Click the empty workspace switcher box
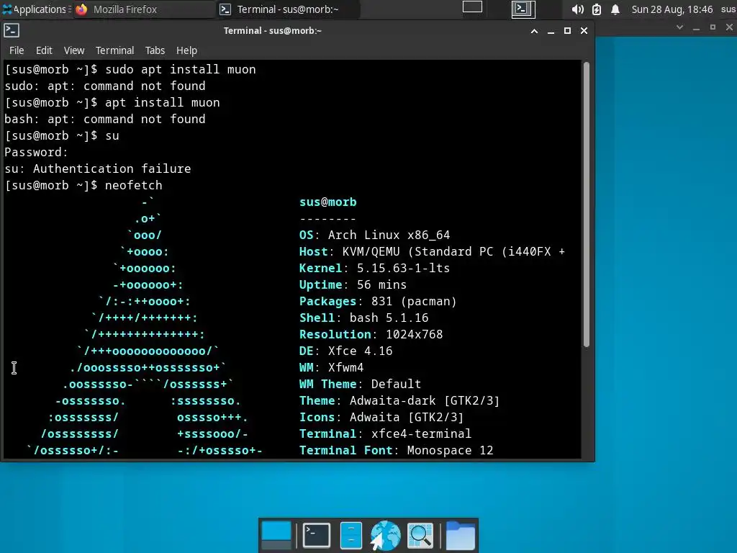This screenshot has width=737, height=553. pos(472,7)
